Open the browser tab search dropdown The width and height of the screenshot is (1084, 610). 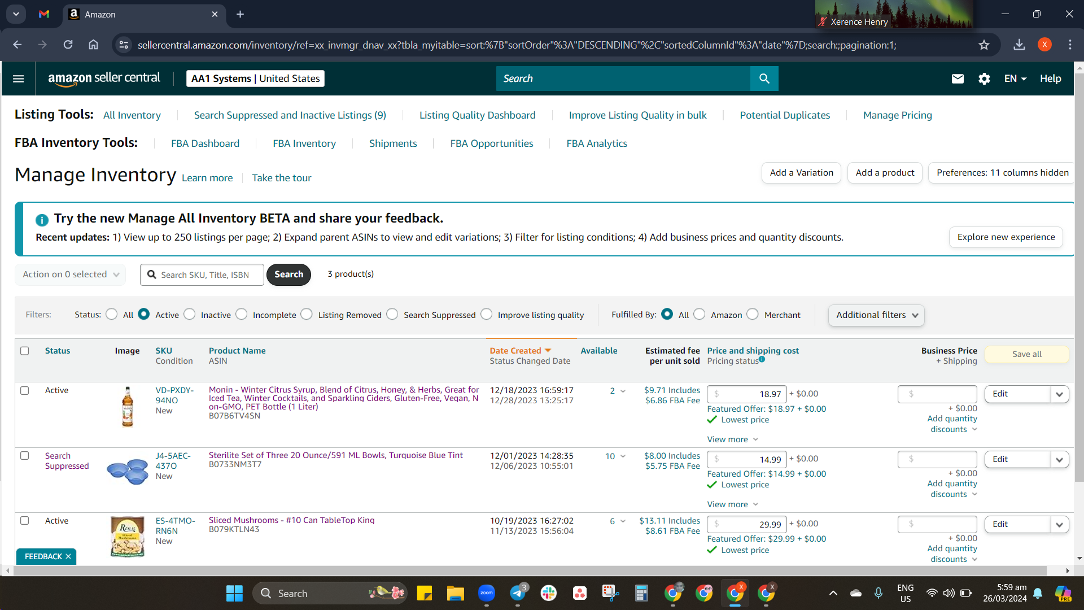[x=16, y=14]
